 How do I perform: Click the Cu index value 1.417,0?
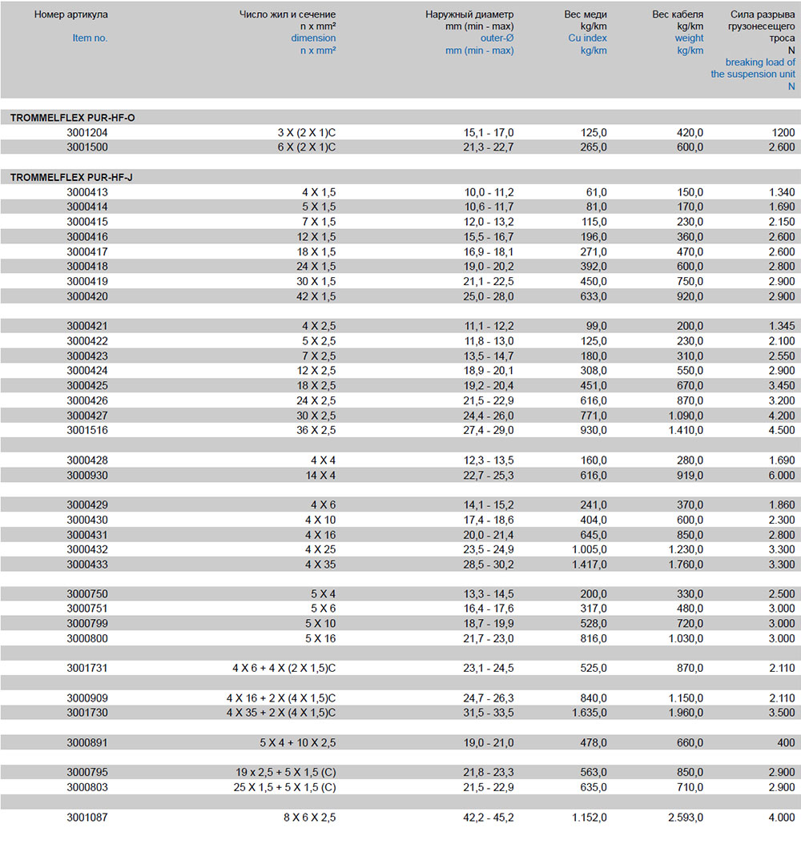point(590,565)
